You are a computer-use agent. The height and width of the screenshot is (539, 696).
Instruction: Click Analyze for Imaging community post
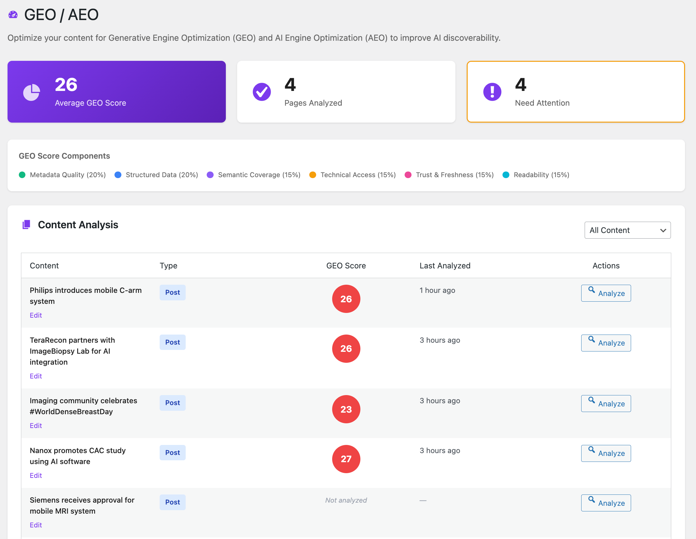pyautogui.click(x=606, y=403)
